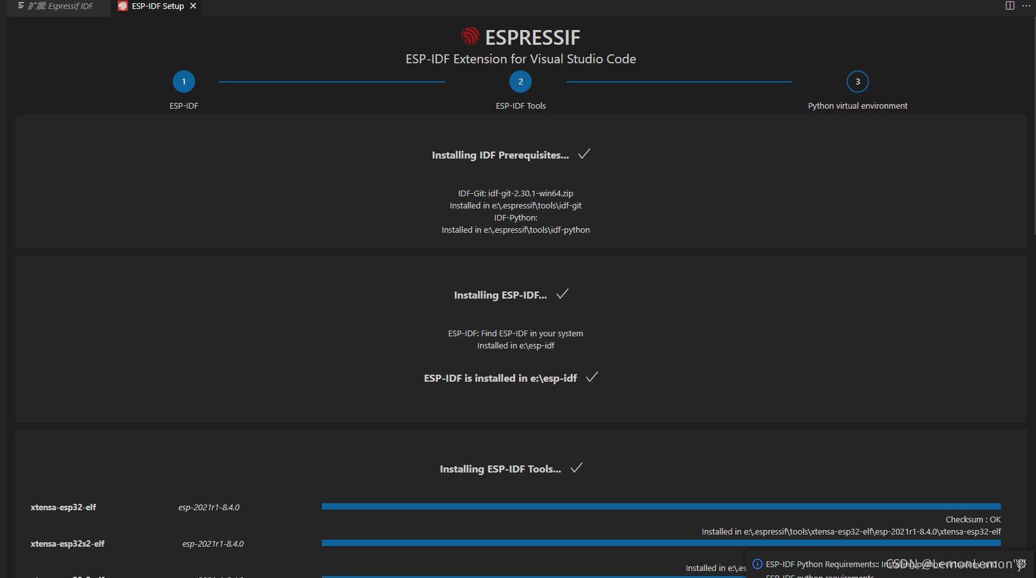
Task: Close the ESP-IDF Setup tab
Action: click(193, 6)
